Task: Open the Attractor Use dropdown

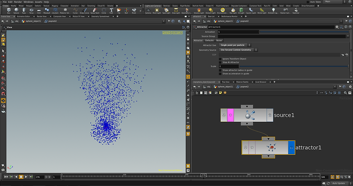Action: pyautogui.click(x=235, y=45)
